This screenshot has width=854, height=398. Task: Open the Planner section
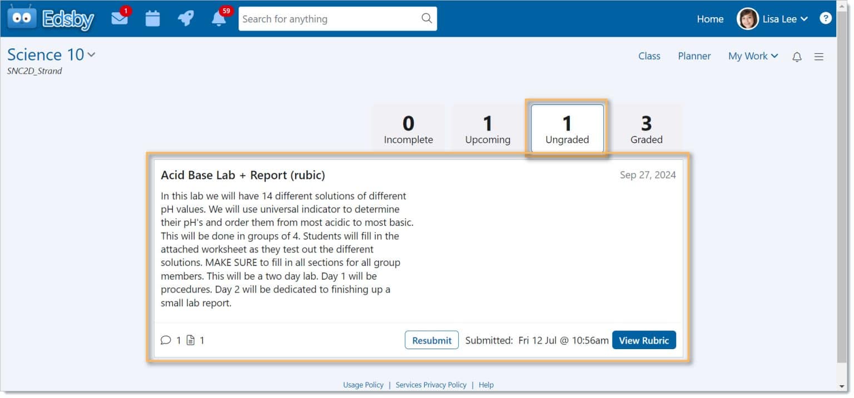click(x=694, y=56)
